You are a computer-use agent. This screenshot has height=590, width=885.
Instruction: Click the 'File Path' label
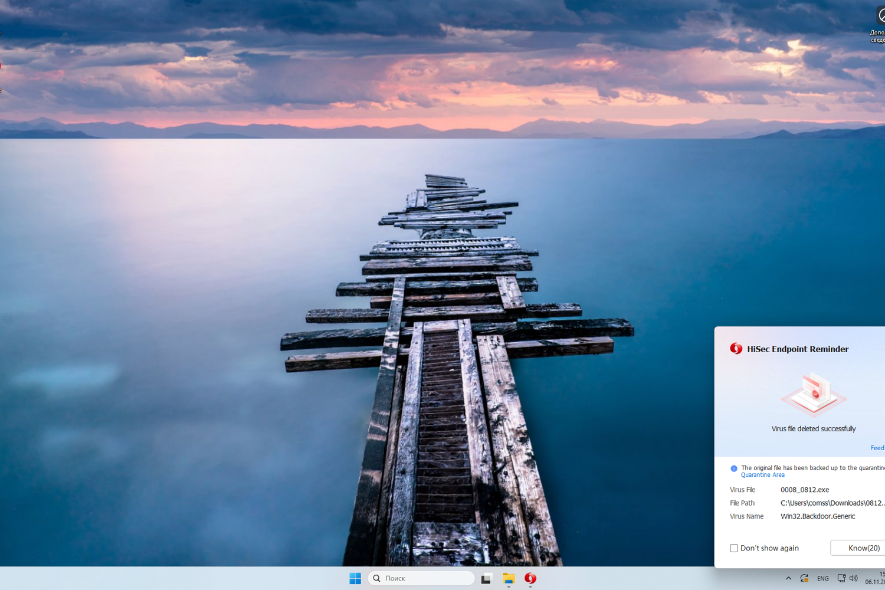[x=742, y=503]
